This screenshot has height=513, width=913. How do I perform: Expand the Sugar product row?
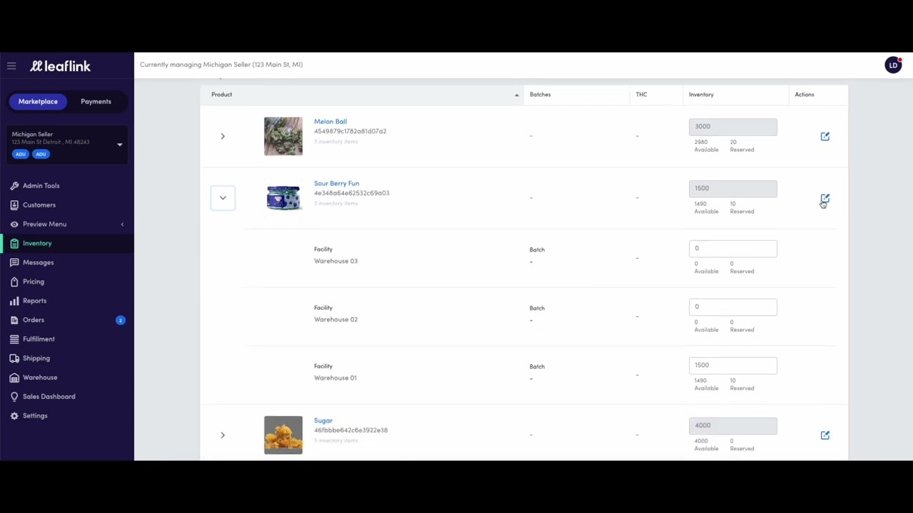(x=223, y=435)
